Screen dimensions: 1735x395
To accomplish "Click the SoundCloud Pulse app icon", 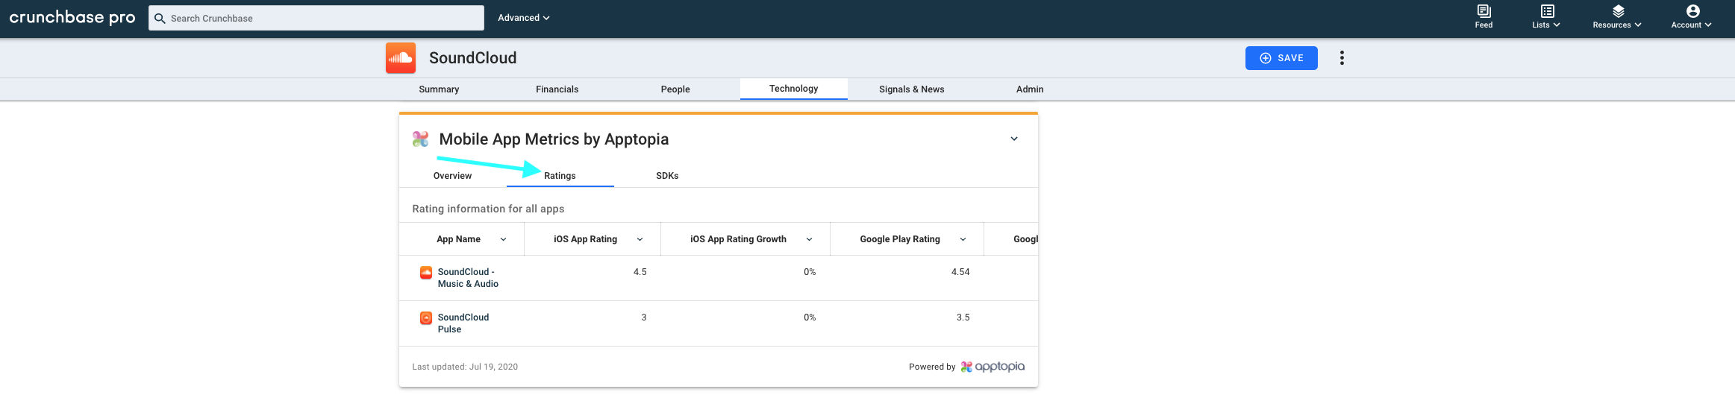I will [426, 318].
